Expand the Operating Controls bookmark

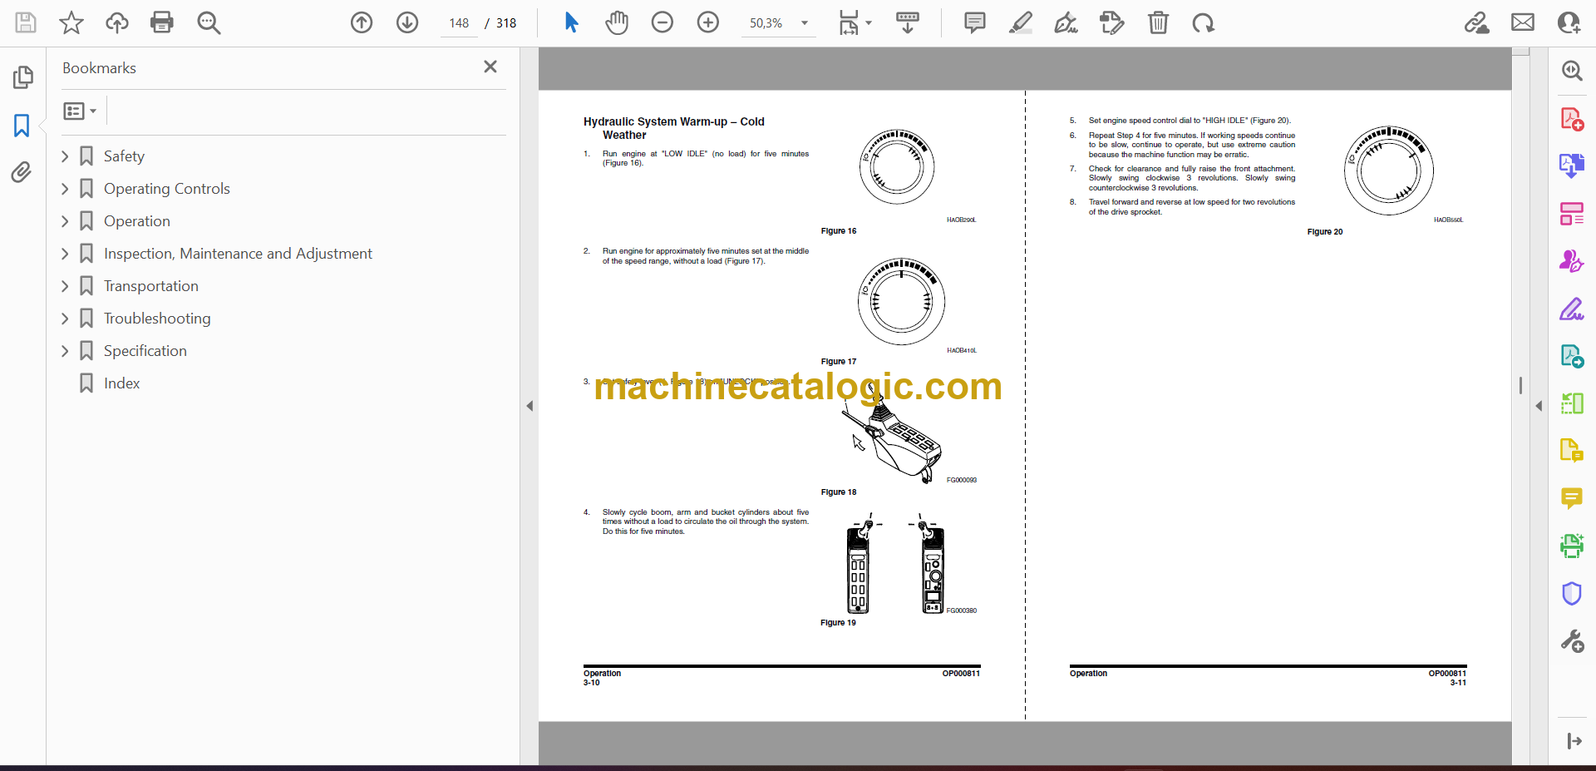click(65, 189)
